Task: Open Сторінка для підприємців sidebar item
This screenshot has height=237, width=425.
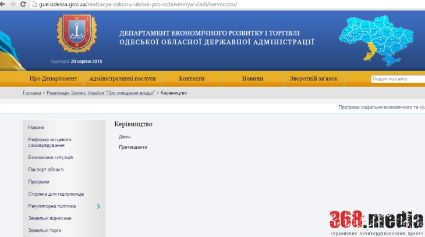Action: tap(56, 194)
